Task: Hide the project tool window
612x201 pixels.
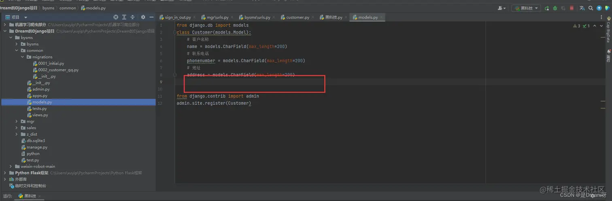Action: pos(151,17)
